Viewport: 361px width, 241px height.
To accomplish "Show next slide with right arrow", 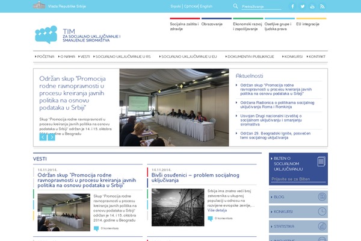I will [51, 137].
